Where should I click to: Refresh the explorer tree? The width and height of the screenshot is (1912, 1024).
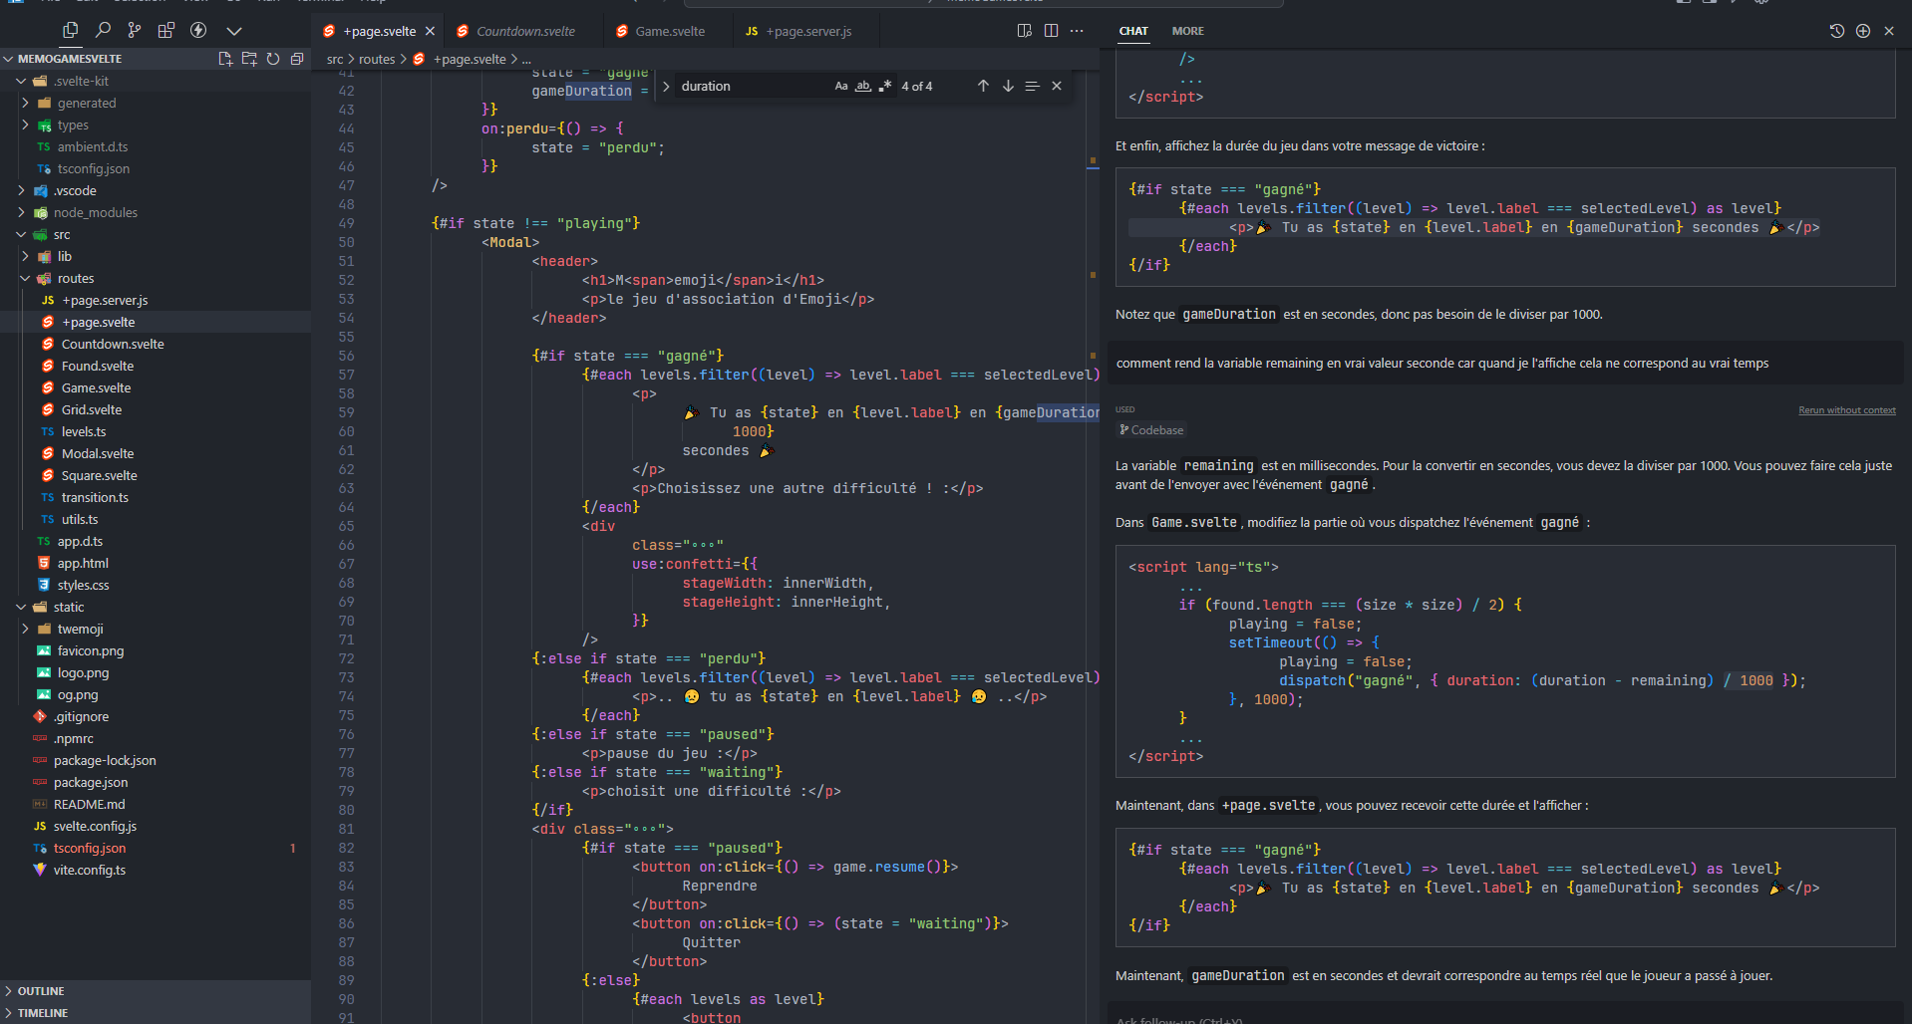point(273,59)
